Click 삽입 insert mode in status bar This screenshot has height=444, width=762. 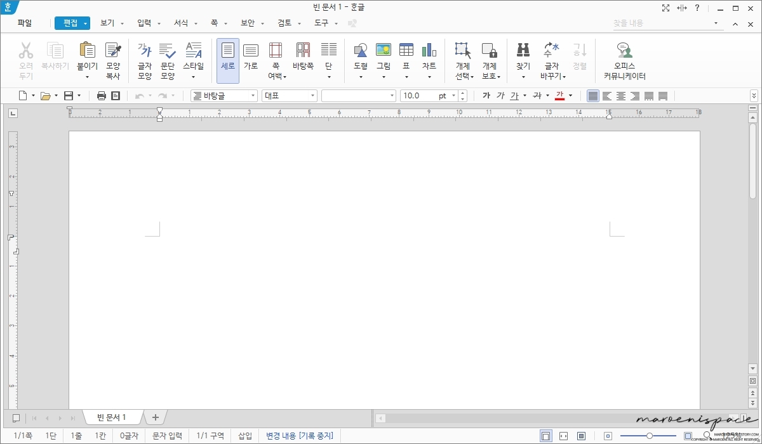tap(245, 436)
